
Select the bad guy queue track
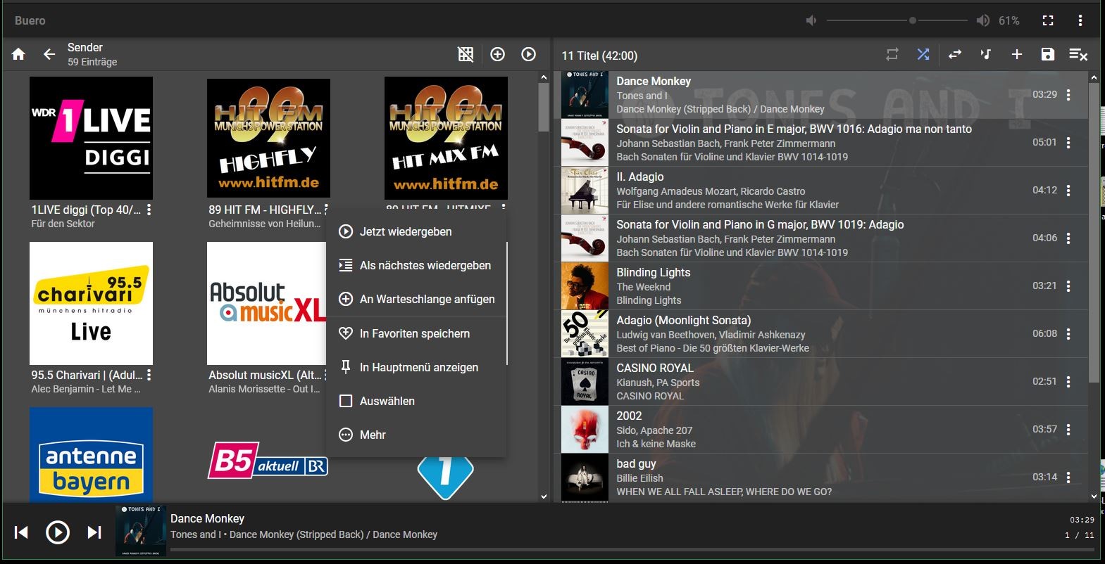(824, 478)
